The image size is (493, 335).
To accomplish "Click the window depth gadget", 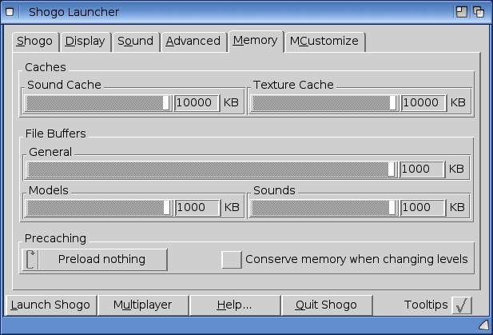I will (479, 12).
